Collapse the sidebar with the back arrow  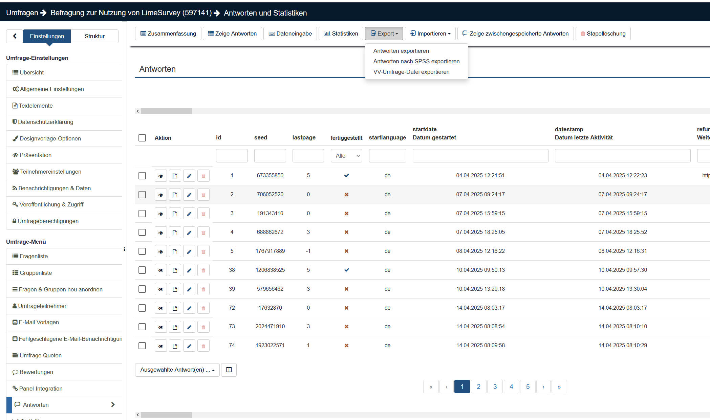(x=15, y=36)
